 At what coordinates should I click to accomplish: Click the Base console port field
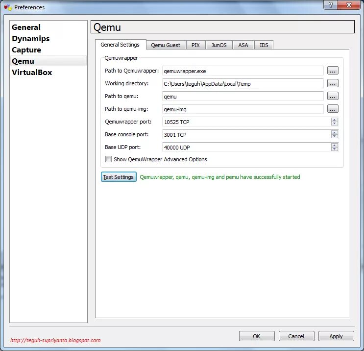246,135
